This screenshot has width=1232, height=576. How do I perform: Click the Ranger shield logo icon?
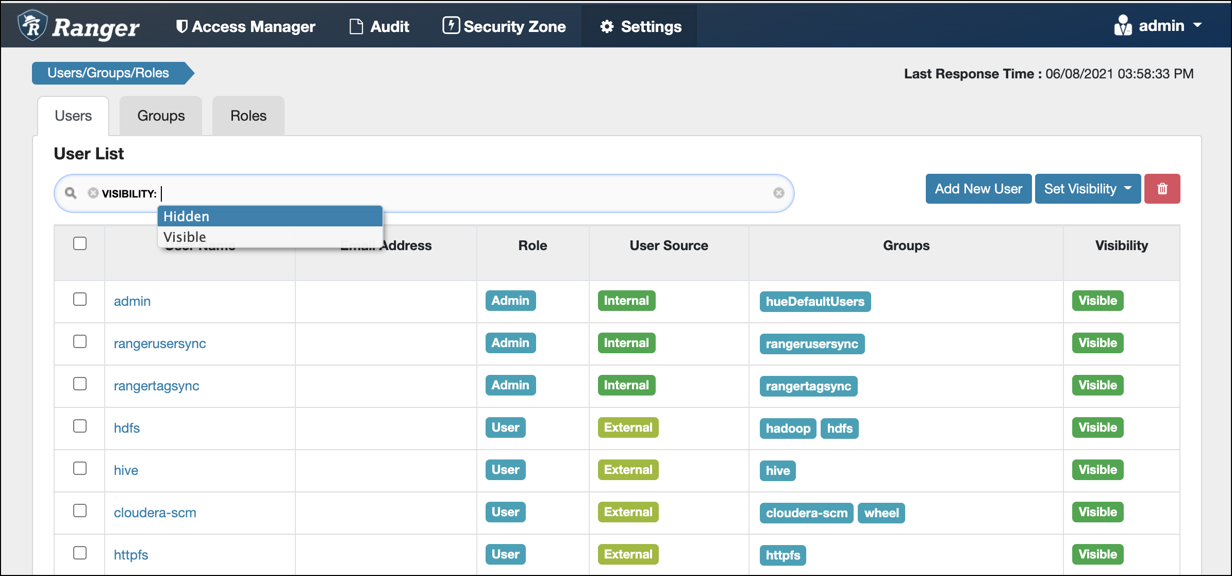point(32,25)
